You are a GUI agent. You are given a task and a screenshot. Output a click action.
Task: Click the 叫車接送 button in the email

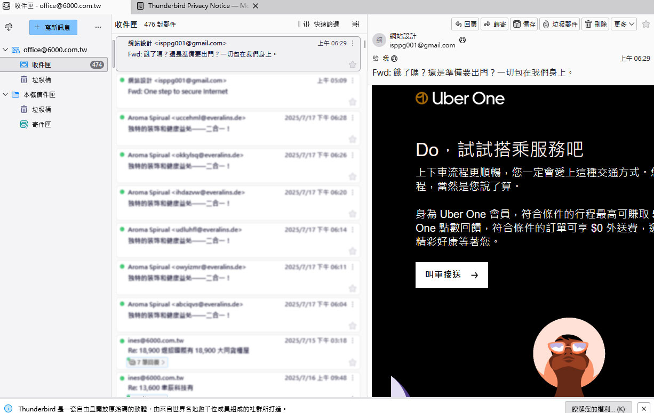point(452,275)
